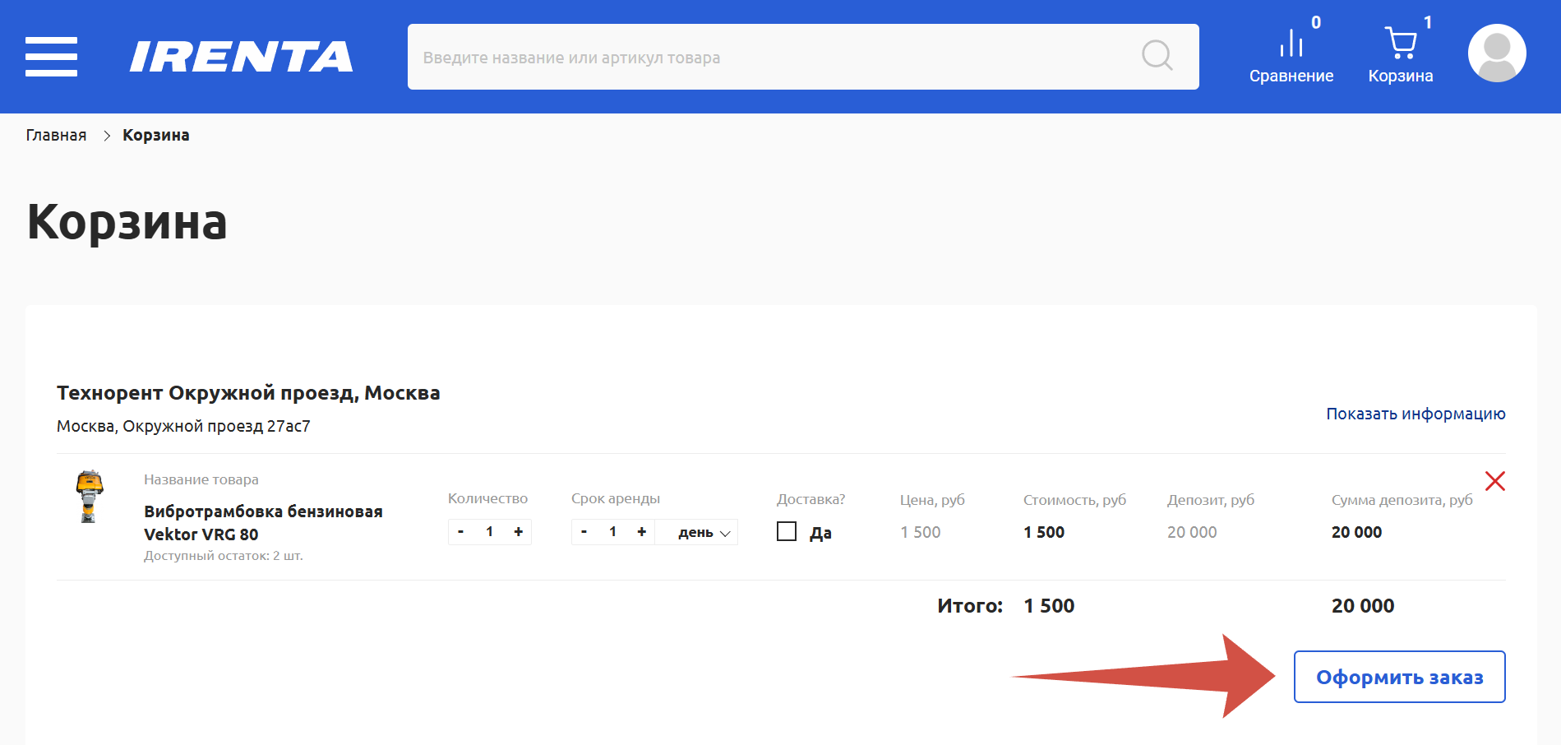Open Вибротрамбовка бензиновая Vektor VRG 80 product title
The width and height of the screenshot is (1561, 745).
pos(263,523)
